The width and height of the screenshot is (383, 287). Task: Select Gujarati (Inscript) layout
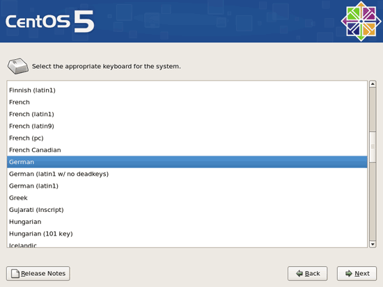pos(187,210)
